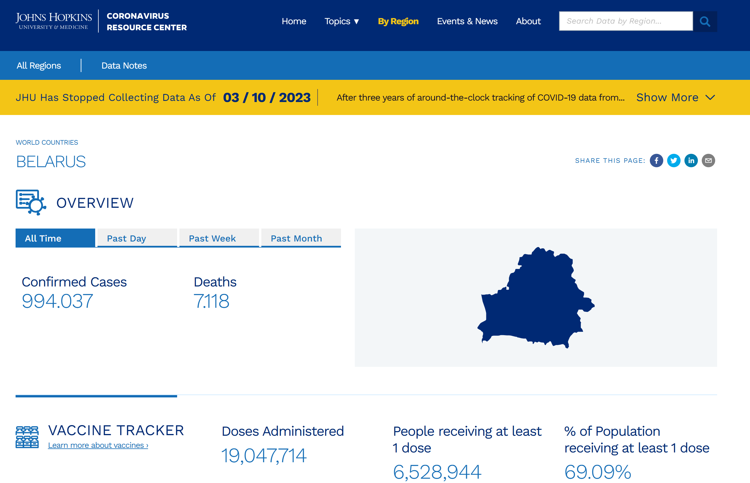Viewport: 750px width, 483px height.
Task: Open Learn more about vaccines link
Action: [x=98, y=445]
